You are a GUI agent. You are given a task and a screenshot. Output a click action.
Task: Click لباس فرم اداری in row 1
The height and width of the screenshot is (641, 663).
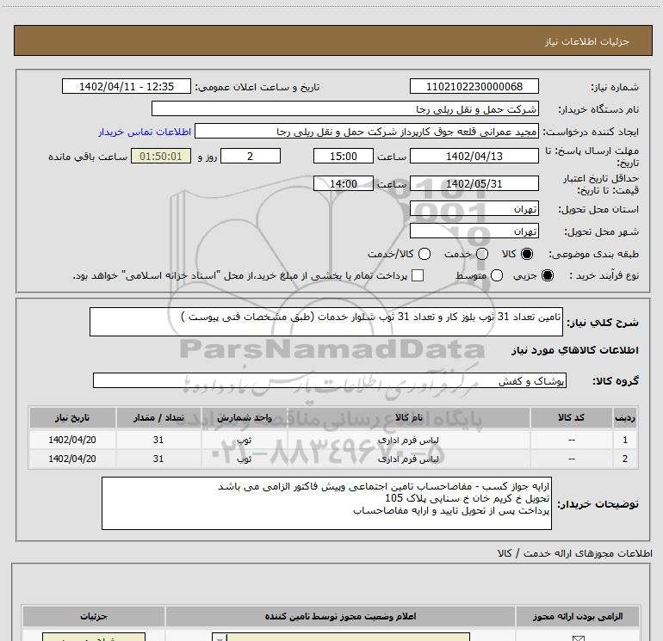pos(408,440)
